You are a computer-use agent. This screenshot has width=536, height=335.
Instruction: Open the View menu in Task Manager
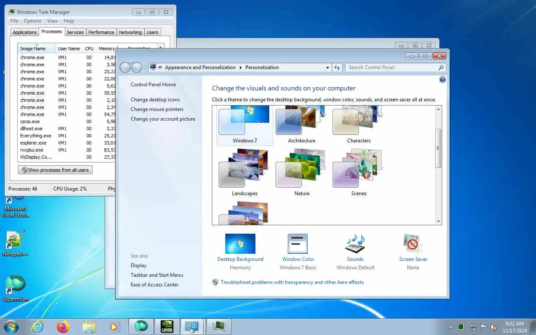(x=52, y=21)
